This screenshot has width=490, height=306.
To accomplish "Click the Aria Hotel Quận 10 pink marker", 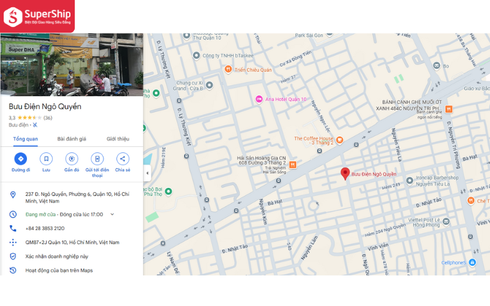I will (258, 99).
